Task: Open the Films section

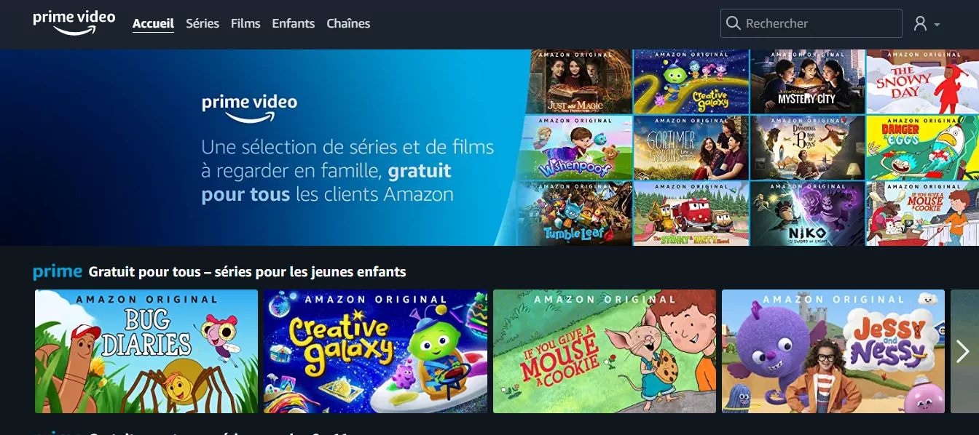Action: click(245, 23)
